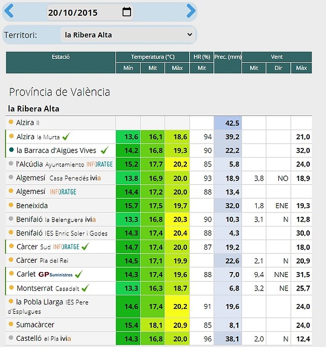Screen dimensions: 326x349
Task: Open Montserrat Casadalt station link
Action: [x=48, y=288]
